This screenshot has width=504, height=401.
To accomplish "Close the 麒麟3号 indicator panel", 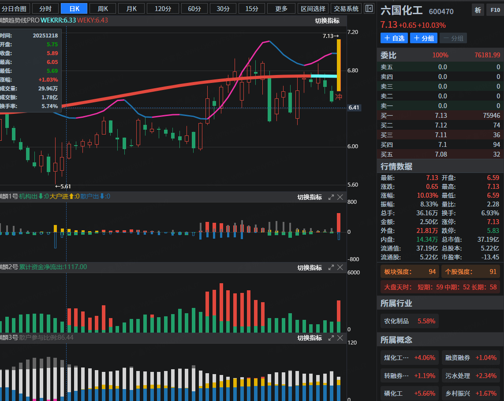I will 340,338.
